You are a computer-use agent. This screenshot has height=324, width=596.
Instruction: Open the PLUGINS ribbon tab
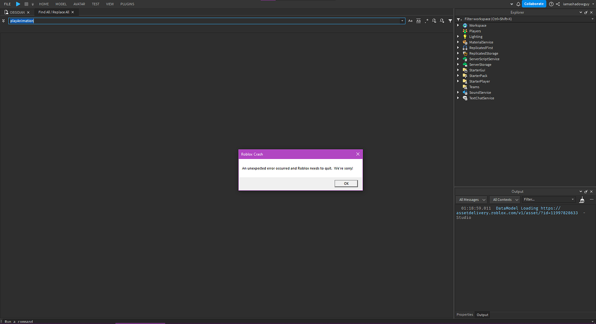[x=127, y=4]
